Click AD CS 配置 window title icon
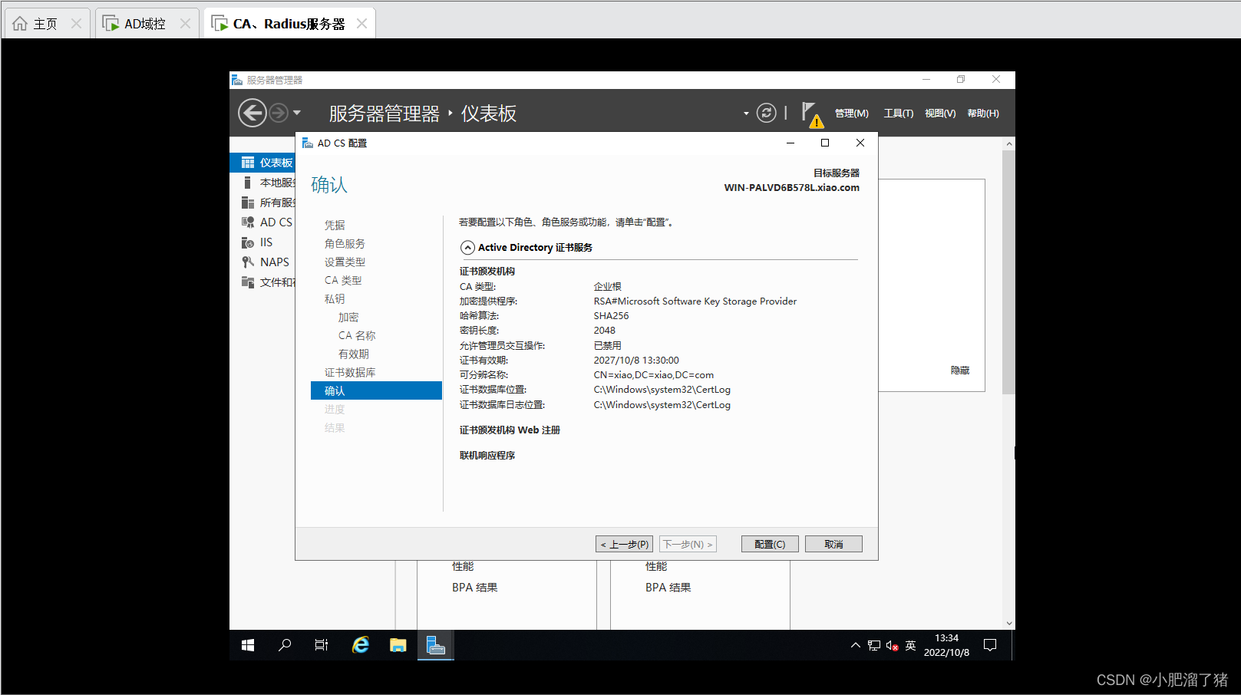Screen dimensions: 1241x695 (307, 143)
